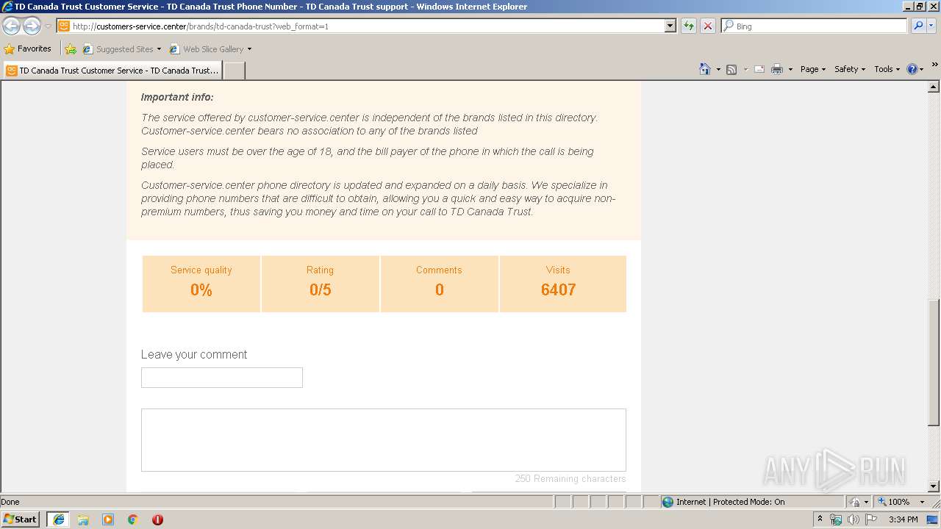
Task: Click the large comment text area
Action: 384,440
